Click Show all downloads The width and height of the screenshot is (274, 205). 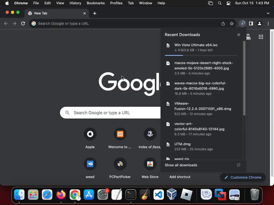point(181,165)
